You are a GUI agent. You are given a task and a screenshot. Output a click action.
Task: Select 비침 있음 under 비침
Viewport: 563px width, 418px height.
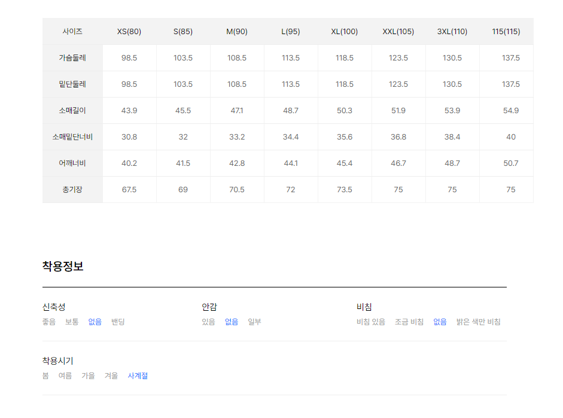(370, 322)
